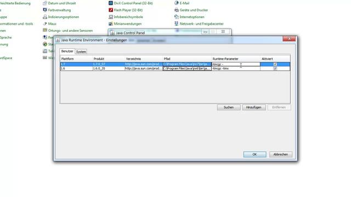The height and width of the screenshot is (197, 351).
Task: Select the Pfad cell for jre7
Action: (187, 65)
